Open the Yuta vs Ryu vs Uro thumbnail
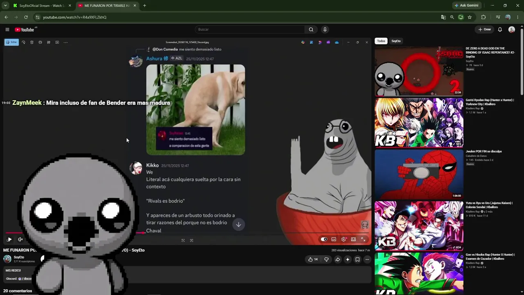The width and height of the screenshot is (524, 295). click(x=419, y=226)
